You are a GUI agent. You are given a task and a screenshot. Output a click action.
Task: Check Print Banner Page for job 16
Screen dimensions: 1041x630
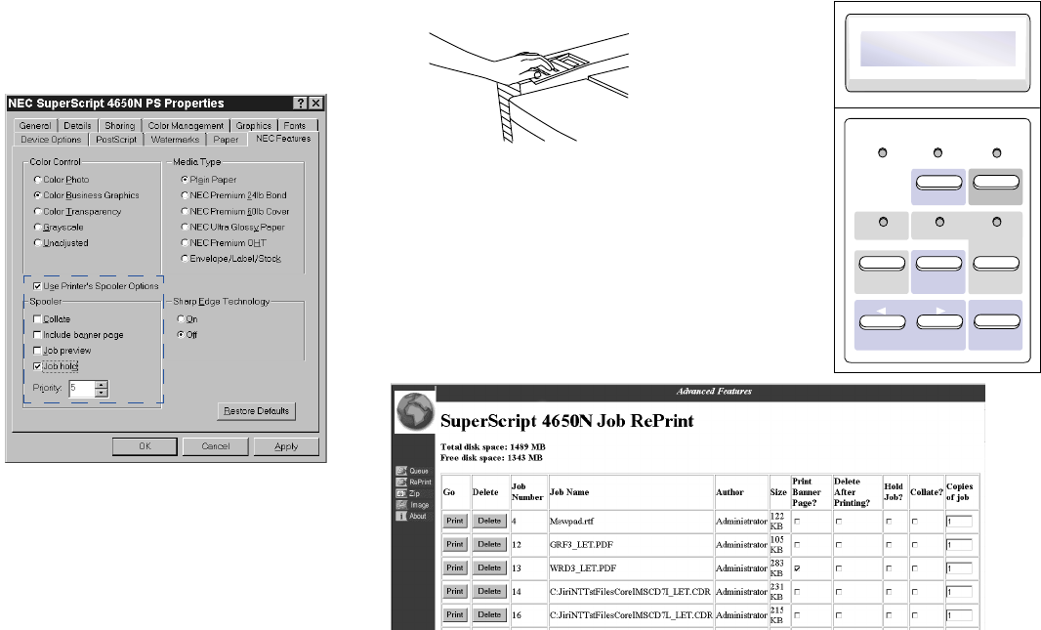[x=797, y=615]
